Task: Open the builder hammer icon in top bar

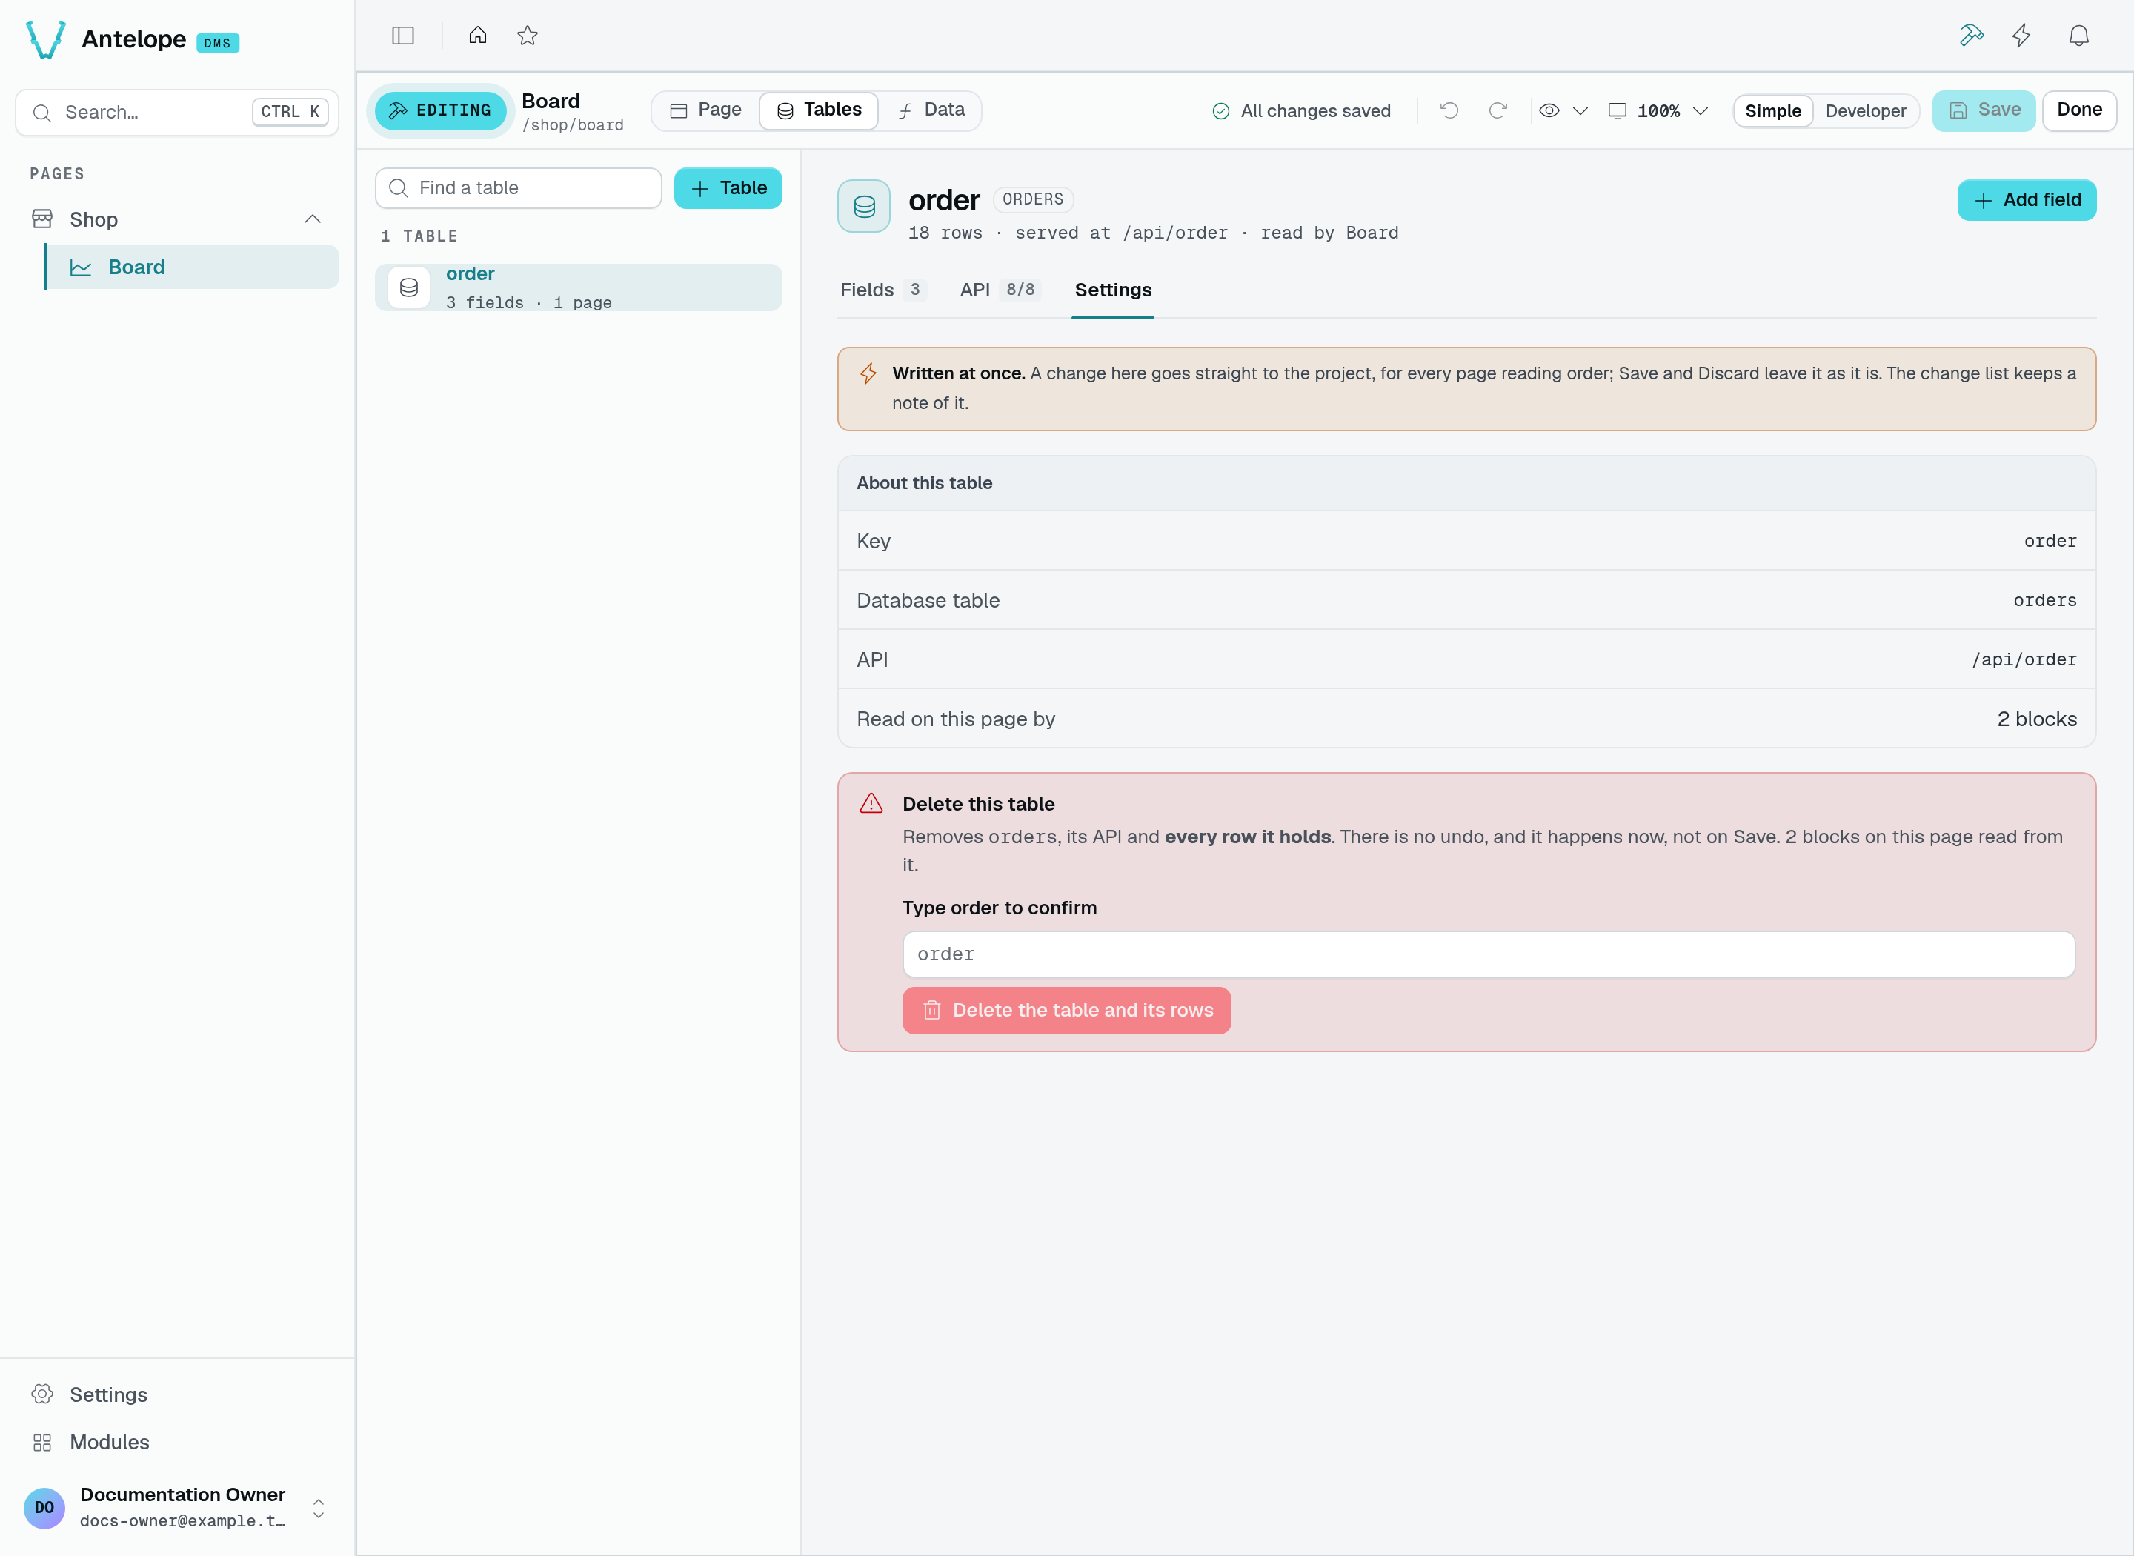Action: point(1971,36)
